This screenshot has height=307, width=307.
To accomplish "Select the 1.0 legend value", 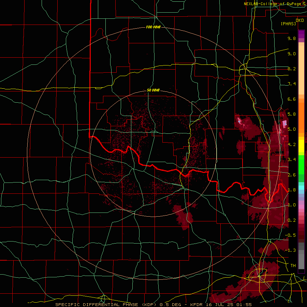I will 292,205.
